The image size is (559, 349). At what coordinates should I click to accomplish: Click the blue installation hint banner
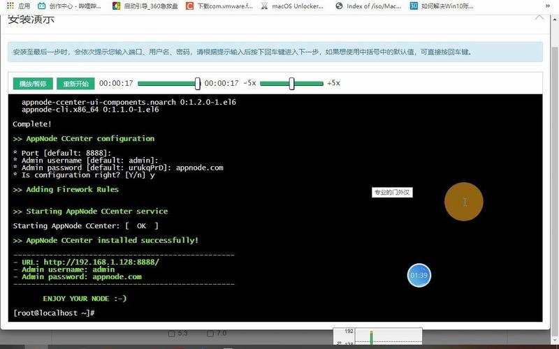click(275, 52)
